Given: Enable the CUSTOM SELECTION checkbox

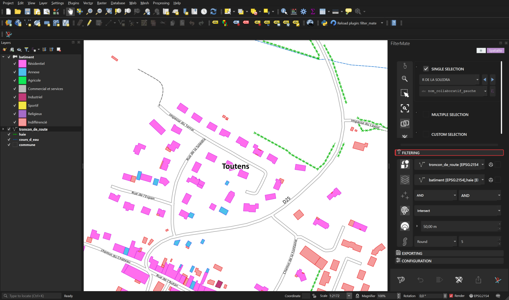Looking at the screenshot, I should (426, 134).
